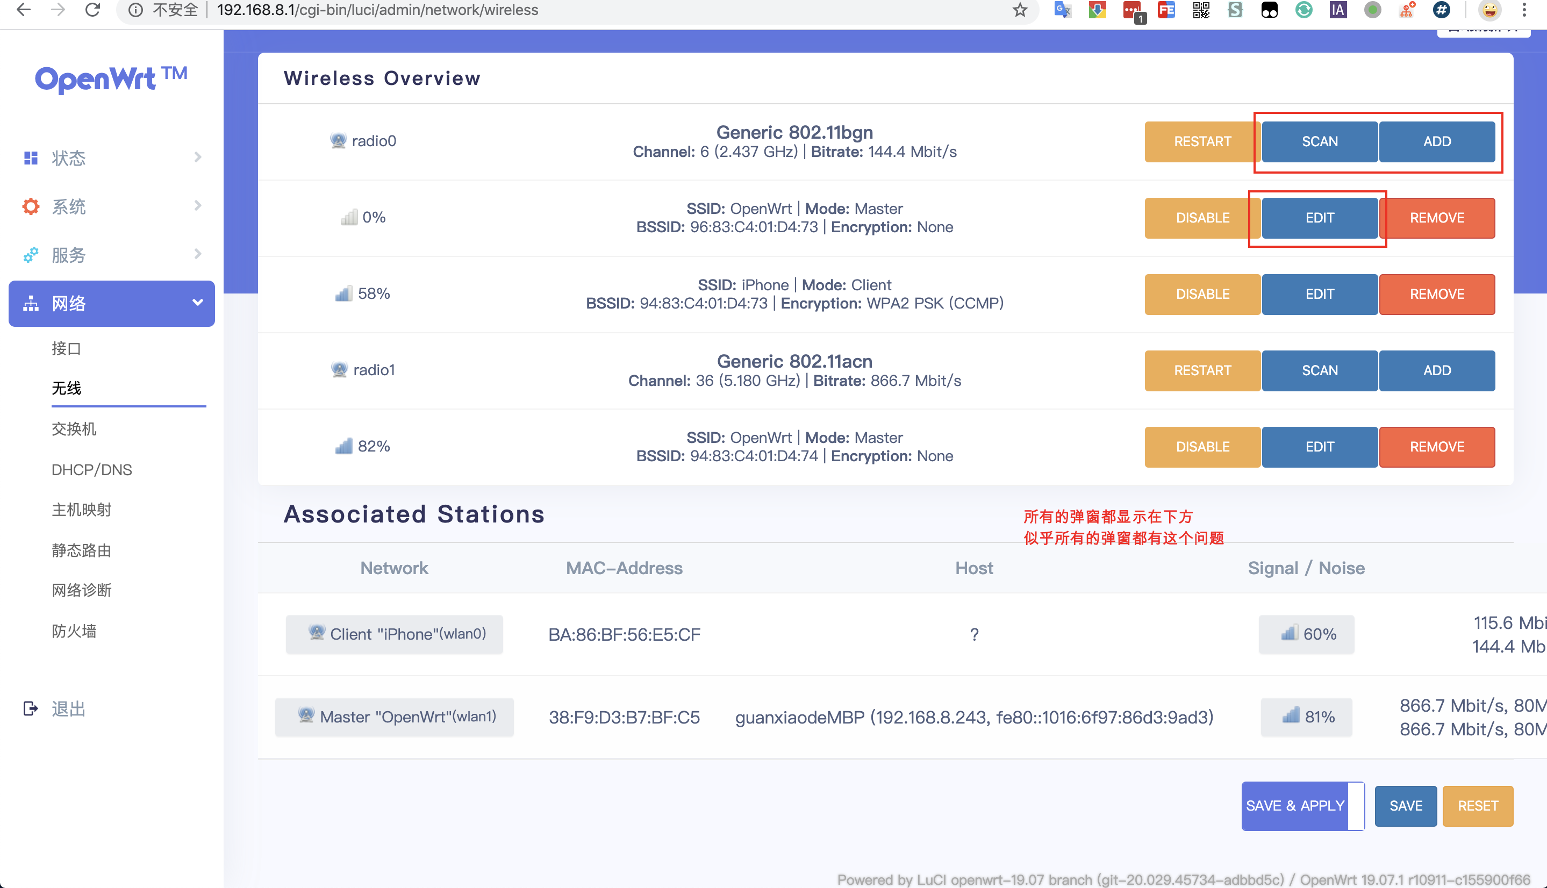Click the radio1 wireless antenna icon
Image resolution: width=1547 pixels, height=888 pixels.
pos(339,369)
